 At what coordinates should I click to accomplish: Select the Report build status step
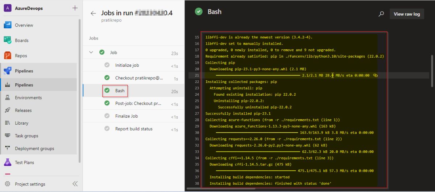[134, 129]
